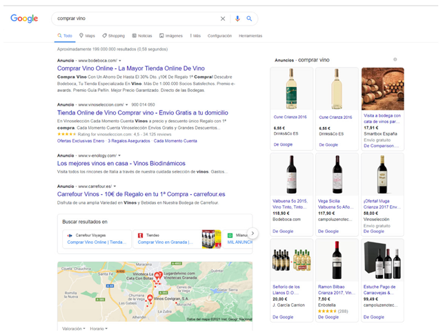Expand the Más options menu
Screen dimensions: 443x335
tap(195, 35)
